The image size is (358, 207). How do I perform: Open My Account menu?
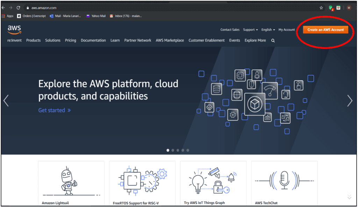pyautogui.click(x=287, y=30)
